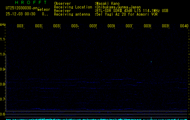
Task: Click the 0031 time marker
Action: (x=21, y=26)
